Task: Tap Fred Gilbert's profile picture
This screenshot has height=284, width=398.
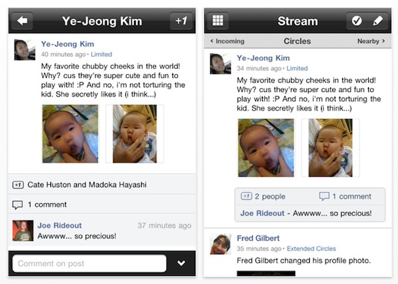Action: (x=221, y=244)
